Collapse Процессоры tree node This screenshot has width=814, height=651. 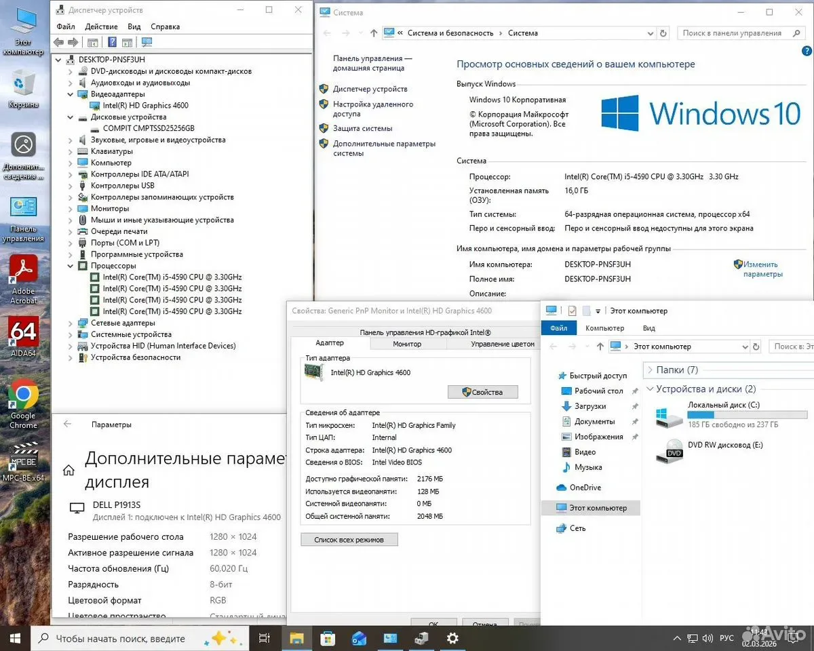pyautogui.click(x=71, y=266)
